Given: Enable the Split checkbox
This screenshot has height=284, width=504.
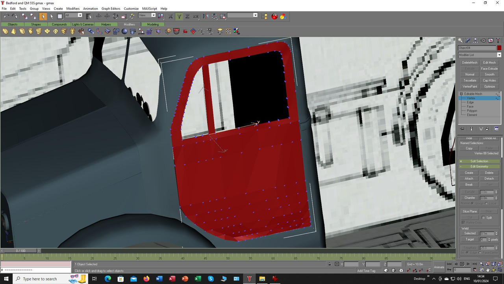Looking at the screenshot, I should click(484, 217).
